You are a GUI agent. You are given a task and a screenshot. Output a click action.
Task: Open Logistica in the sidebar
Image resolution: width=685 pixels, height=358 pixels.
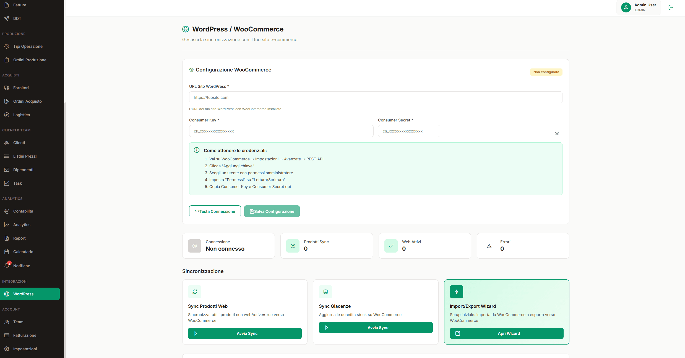[x=21, y=115]
